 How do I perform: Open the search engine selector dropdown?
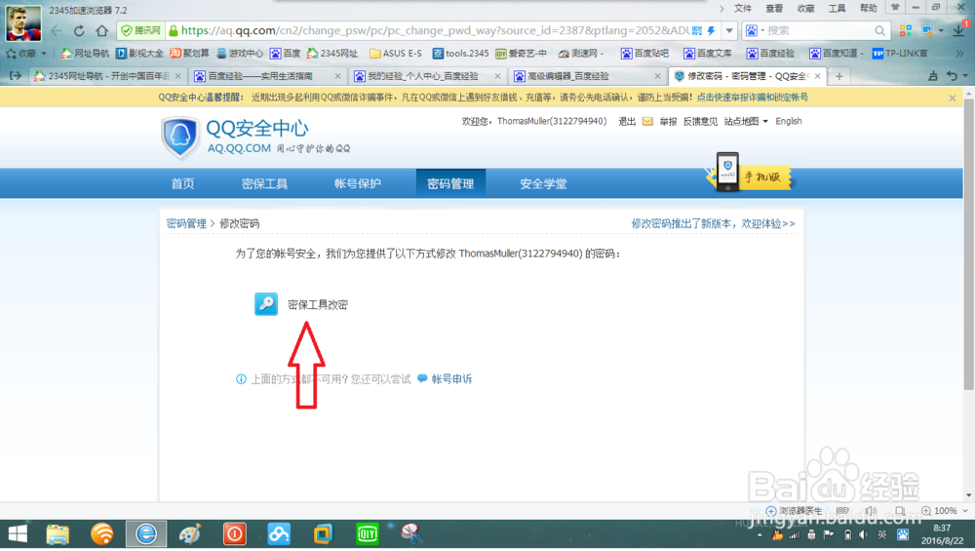(754, 30)
